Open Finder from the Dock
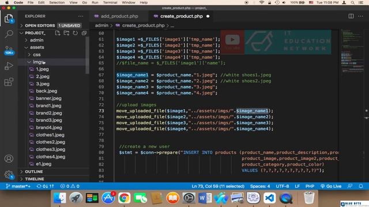 [x=60, y=198]
